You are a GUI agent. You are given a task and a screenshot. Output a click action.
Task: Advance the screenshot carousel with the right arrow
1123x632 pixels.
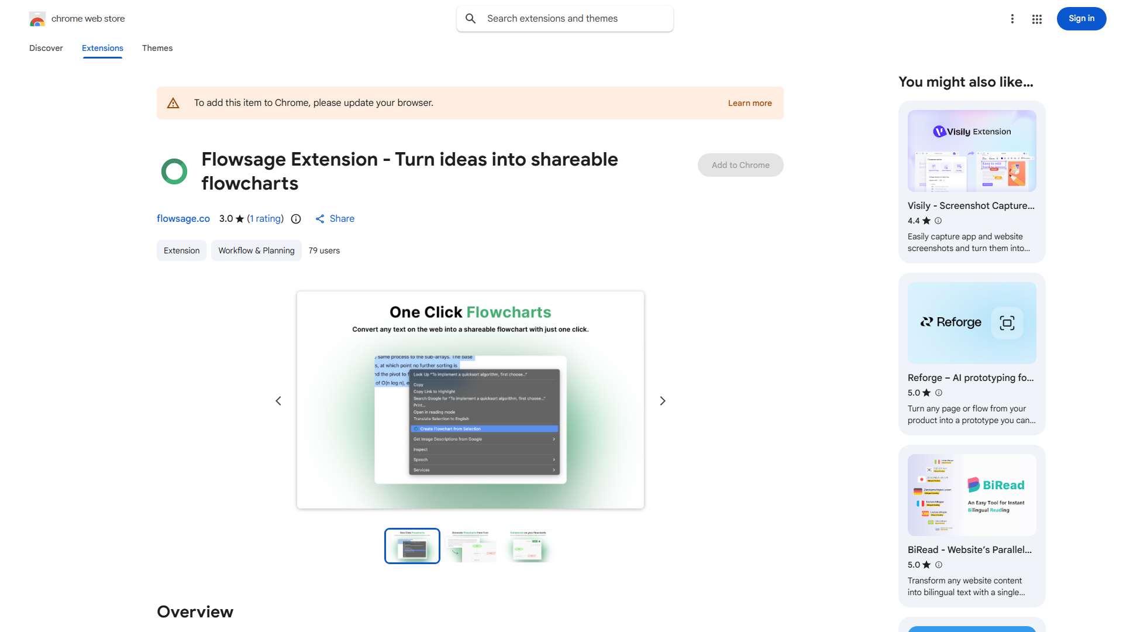coord(662,400)
